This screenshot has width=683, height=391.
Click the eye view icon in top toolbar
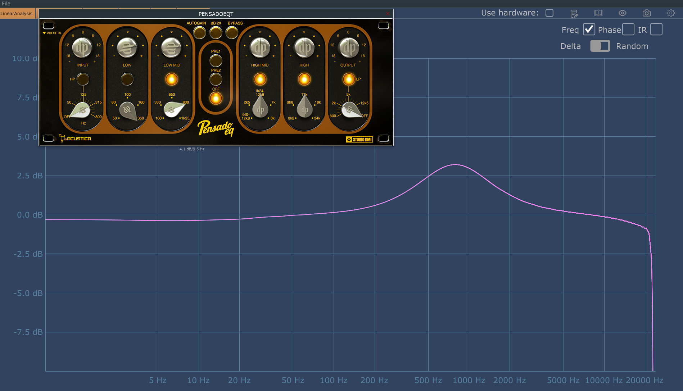[623, 13]
